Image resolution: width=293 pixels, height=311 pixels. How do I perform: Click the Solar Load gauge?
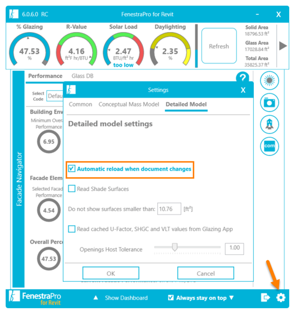click(x=123, y=49)
